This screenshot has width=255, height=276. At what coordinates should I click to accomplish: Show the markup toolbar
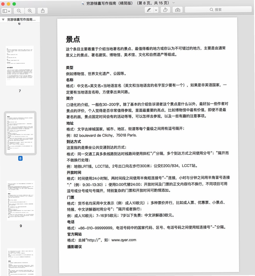(177, 10)
